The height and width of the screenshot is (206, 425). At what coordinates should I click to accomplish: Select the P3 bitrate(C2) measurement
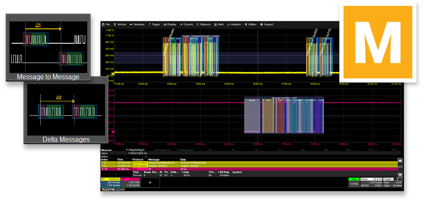(185, 150)
